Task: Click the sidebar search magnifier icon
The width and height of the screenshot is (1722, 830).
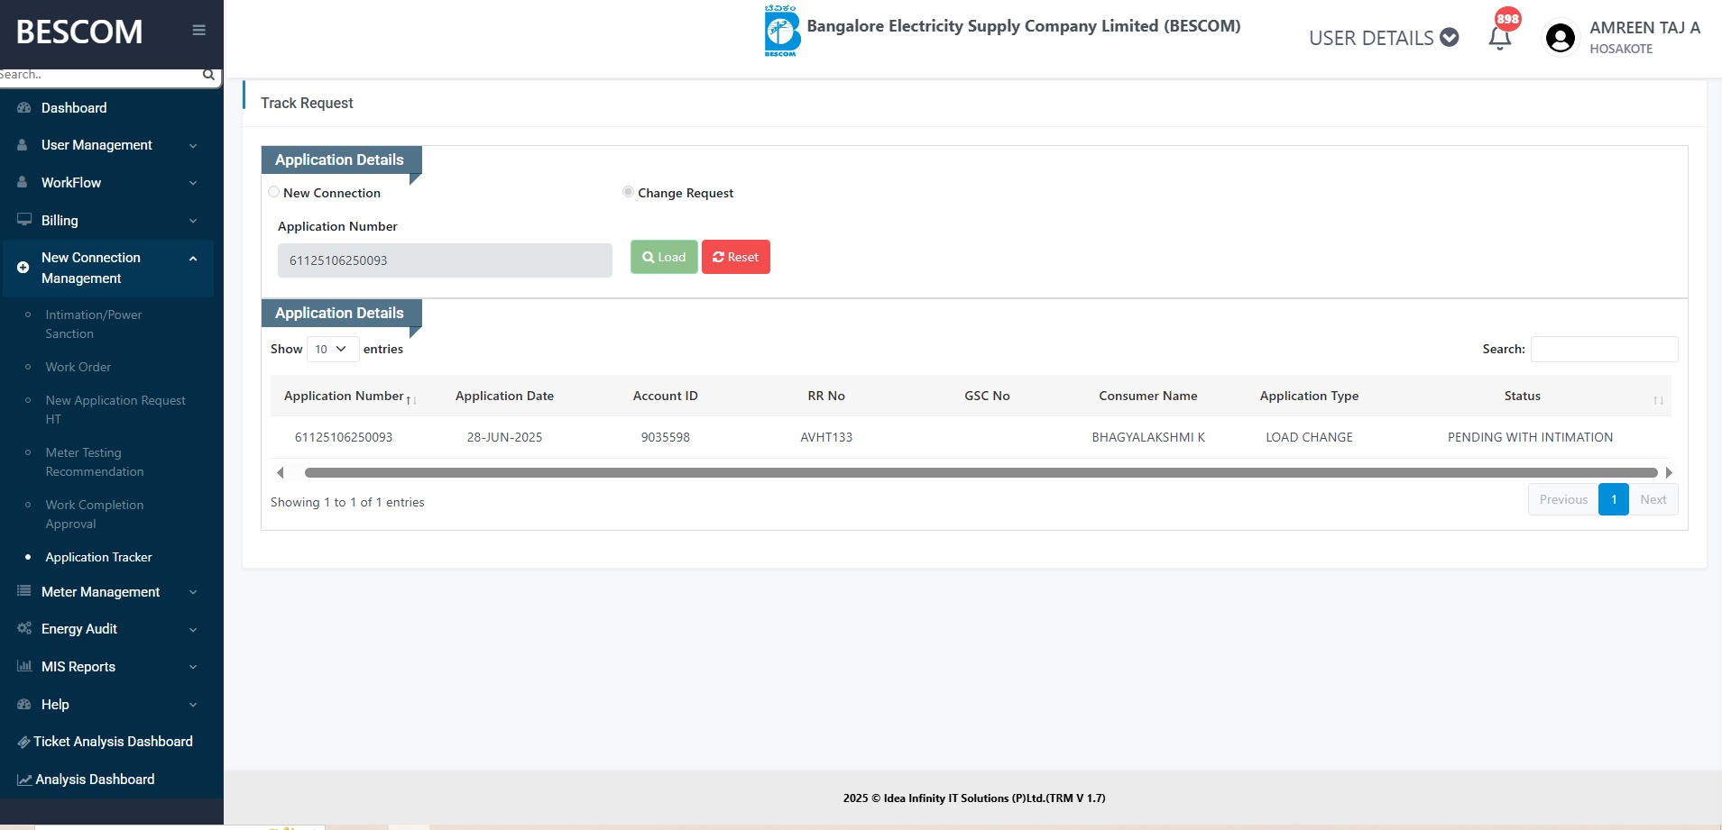Action: click(208, 75)
